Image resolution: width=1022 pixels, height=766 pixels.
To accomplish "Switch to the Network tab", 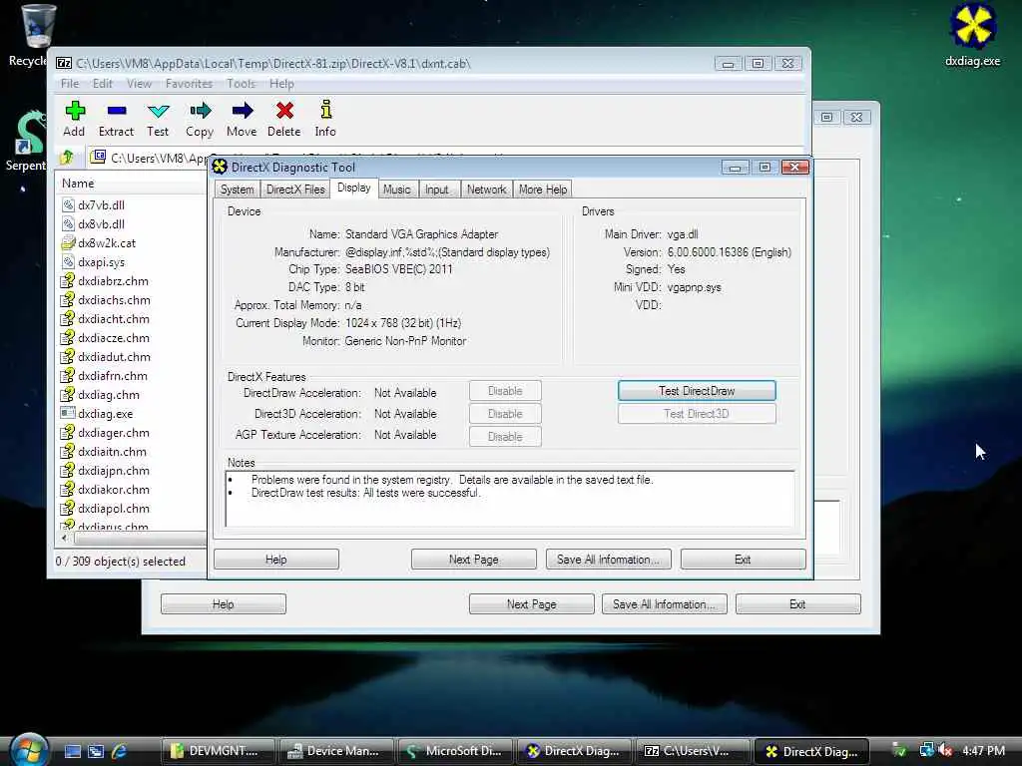I will (x=486, y=190).
